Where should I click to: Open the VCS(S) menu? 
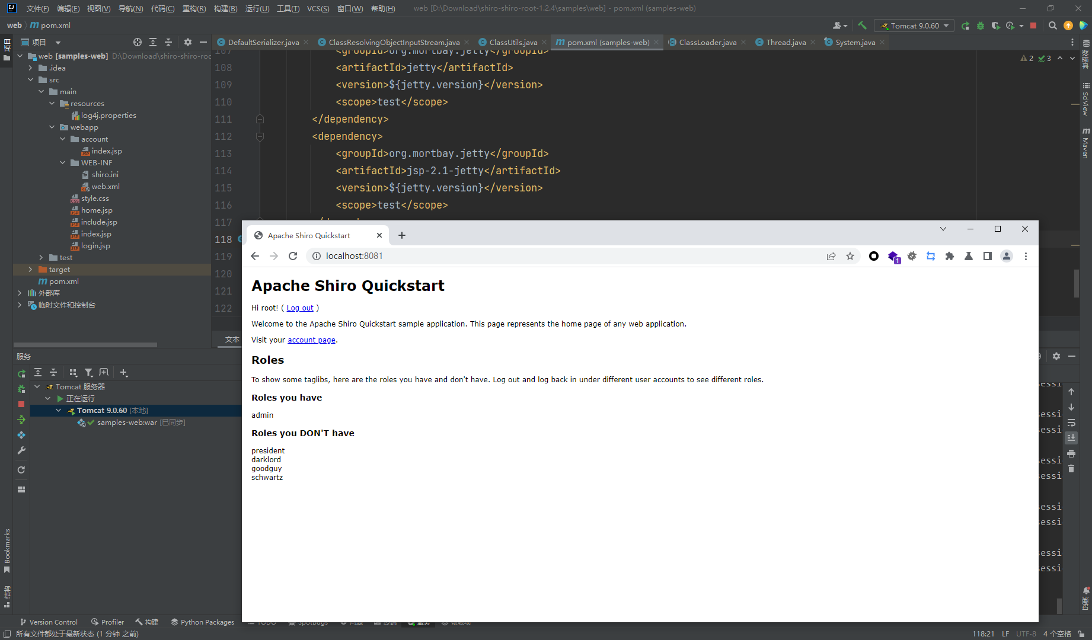[x=318, y=8]
